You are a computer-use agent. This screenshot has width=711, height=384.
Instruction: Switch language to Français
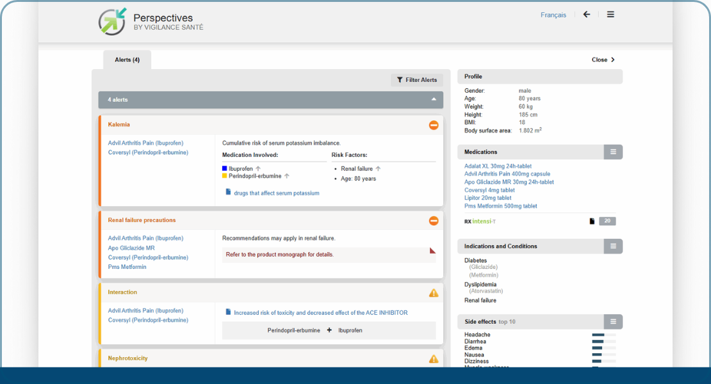pyautogui.click(x=553, y=15)
